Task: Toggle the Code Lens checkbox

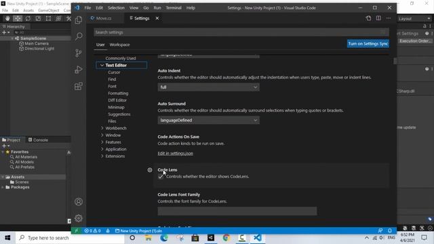Action: [x=161, y=176]
